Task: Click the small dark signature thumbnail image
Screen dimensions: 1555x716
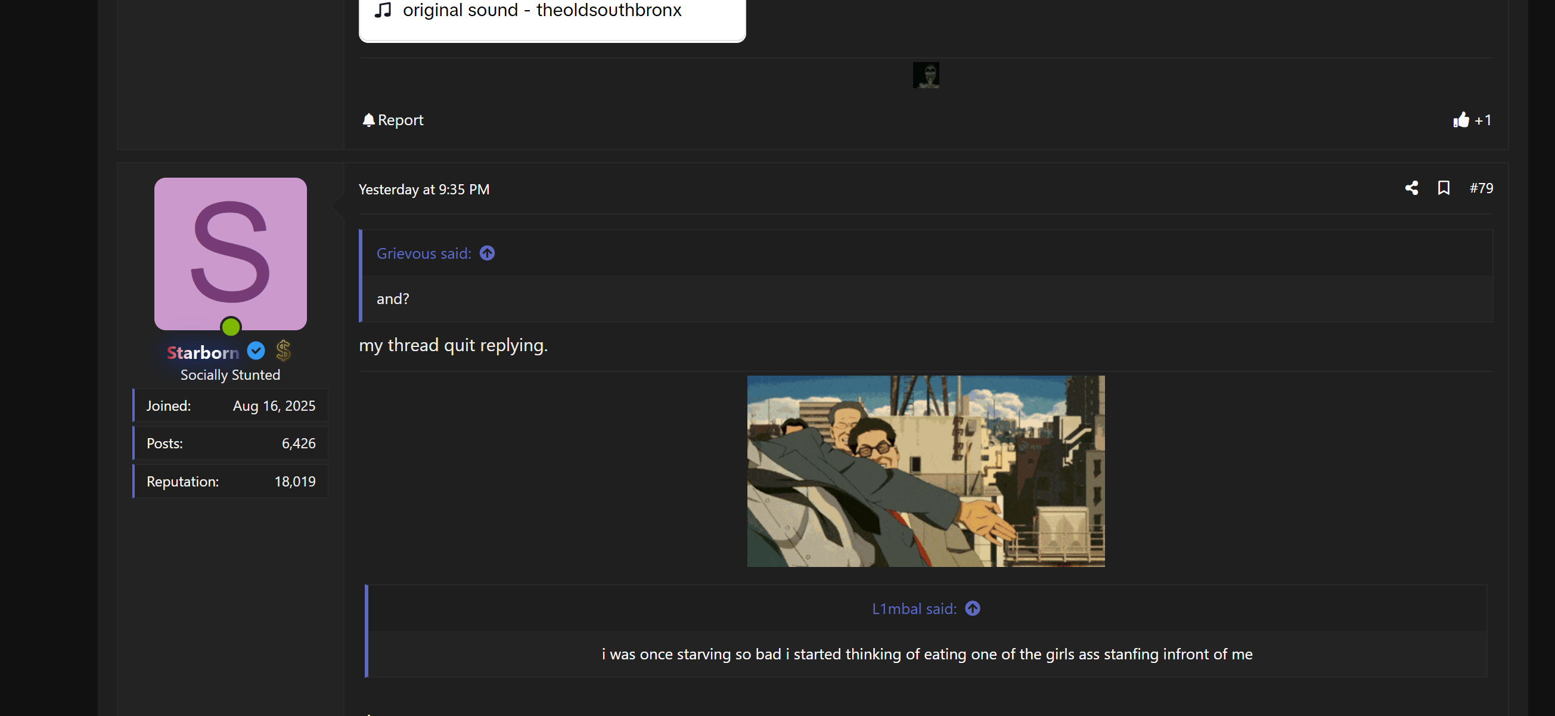Action: pyautogui.click(x=926, y=76)
